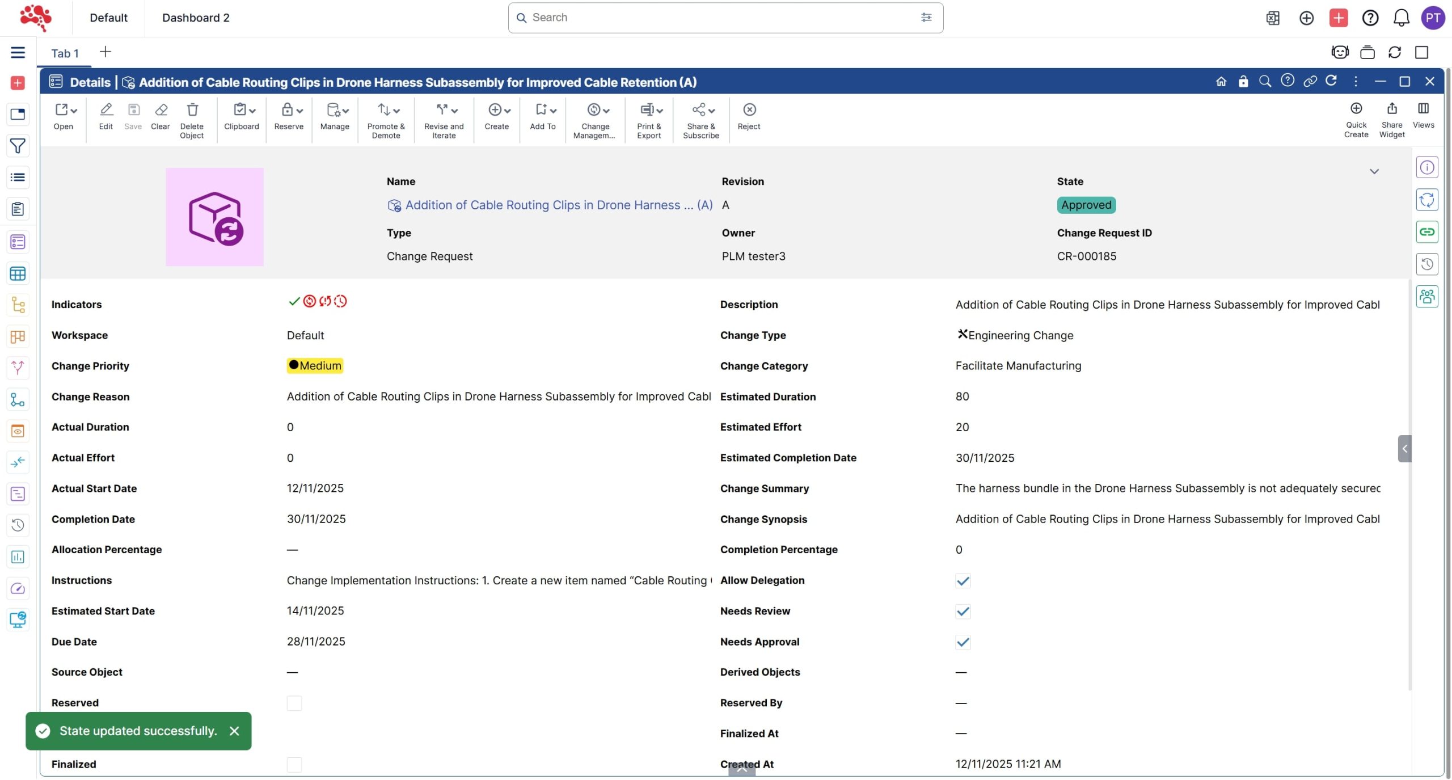Click the Edit pencil icon
The width and height of the screenshot is (1452, 780).
click(x=106, y=110)
